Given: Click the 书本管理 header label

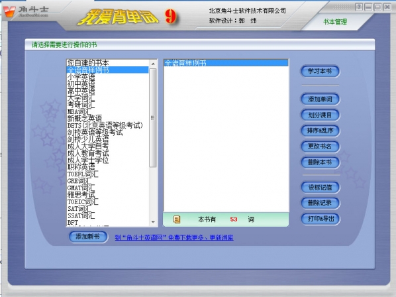Looking at the screenshot, I should pyautogui.click(x=335, y=22).
